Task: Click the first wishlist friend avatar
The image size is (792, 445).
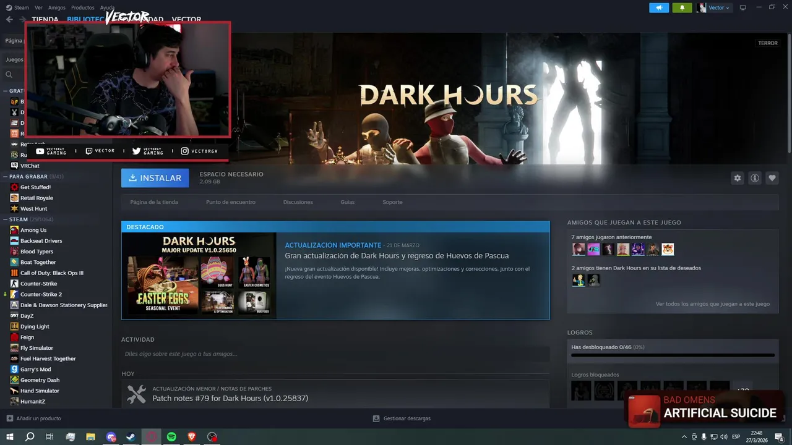Action: point(579,280)
